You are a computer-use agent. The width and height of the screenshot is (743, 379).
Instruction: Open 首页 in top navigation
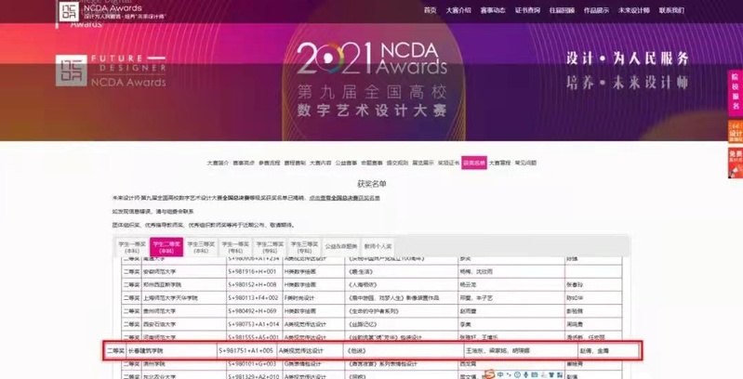tap(430, 10)
